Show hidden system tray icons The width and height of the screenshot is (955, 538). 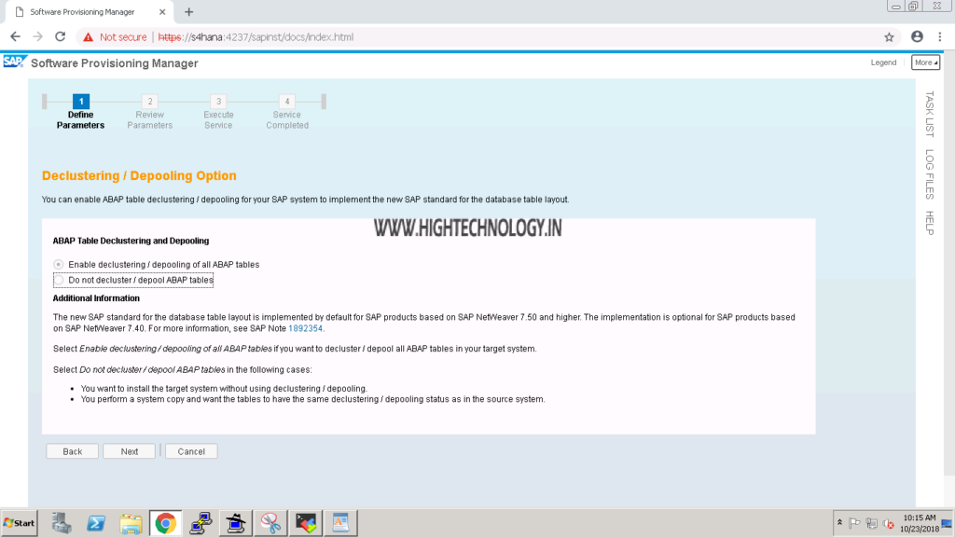[x=839, y=523]
